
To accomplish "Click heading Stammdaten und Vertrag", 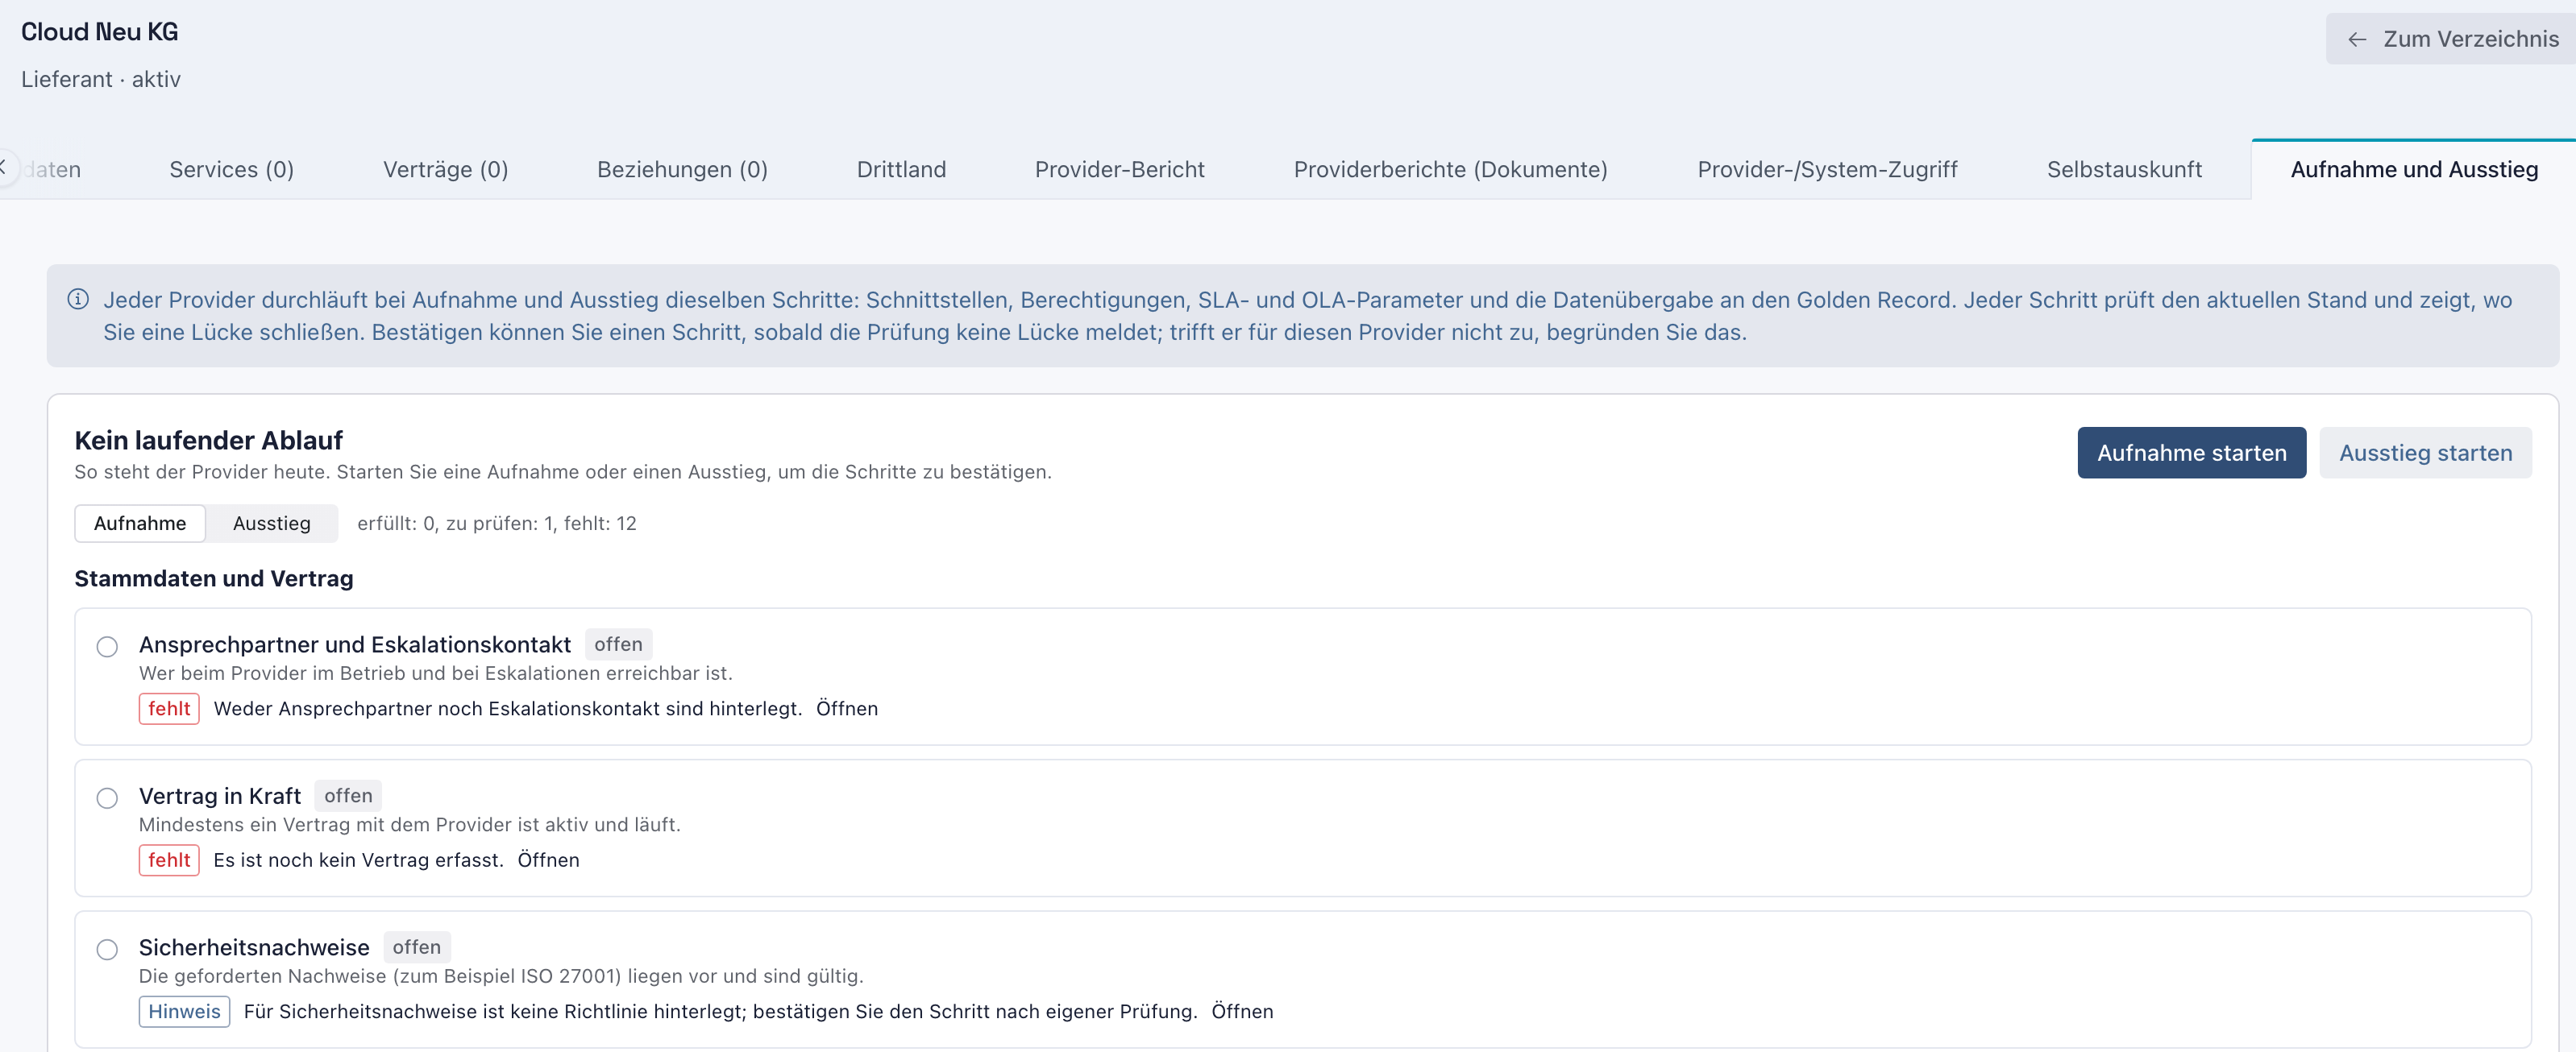I will click(214, 578).
